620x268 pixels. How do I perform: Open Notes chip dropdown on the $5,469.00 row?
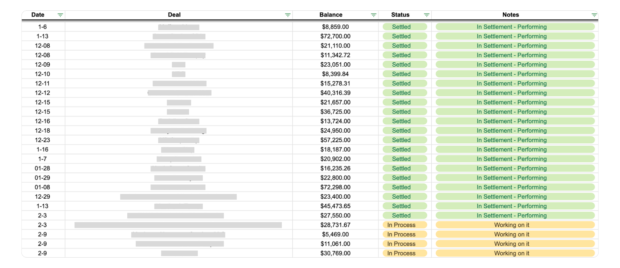(x=512, y=234)
